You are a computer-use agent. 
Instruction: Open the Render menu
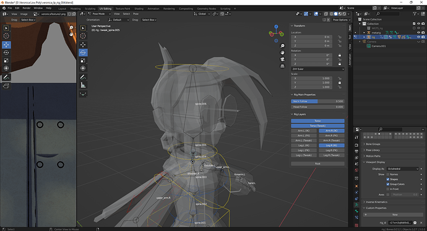[x=27, y=8]
